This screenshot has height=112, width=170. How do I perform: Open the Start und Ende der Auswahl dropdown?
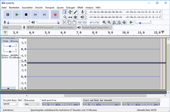tap(122, 100)
